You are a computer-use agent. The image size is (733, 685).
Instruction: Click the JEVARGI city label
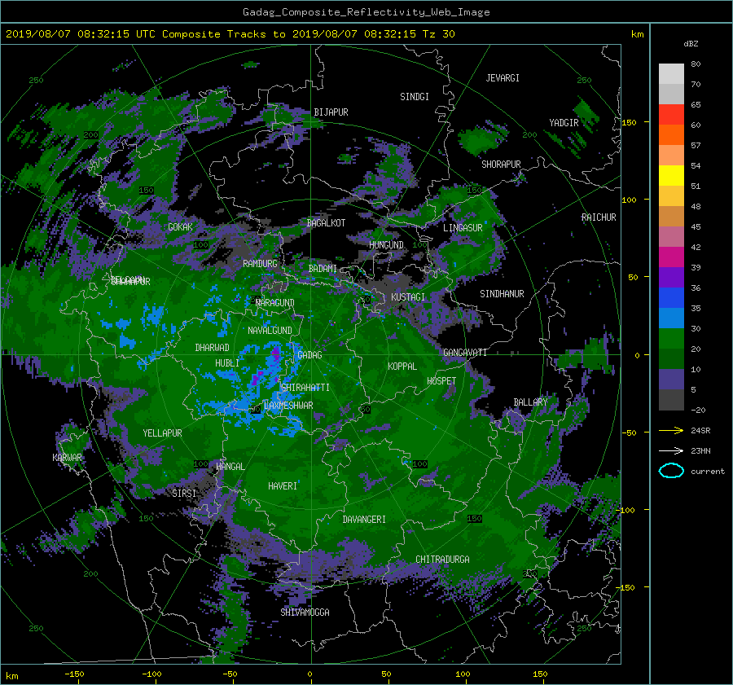click(x=503, y=78)
